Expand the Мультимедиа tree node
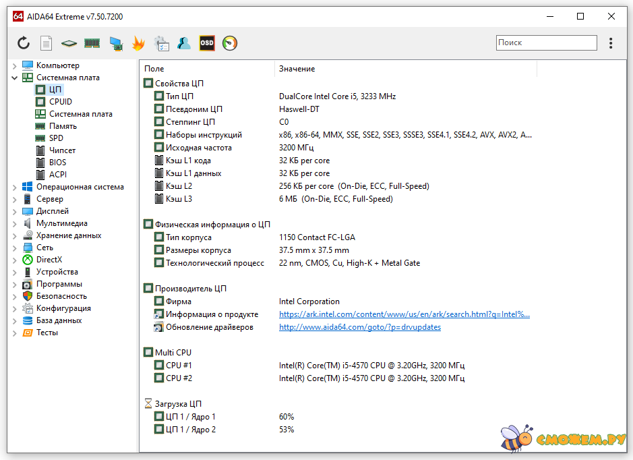This screenshot has height=460, width=633. coord(15,224)
